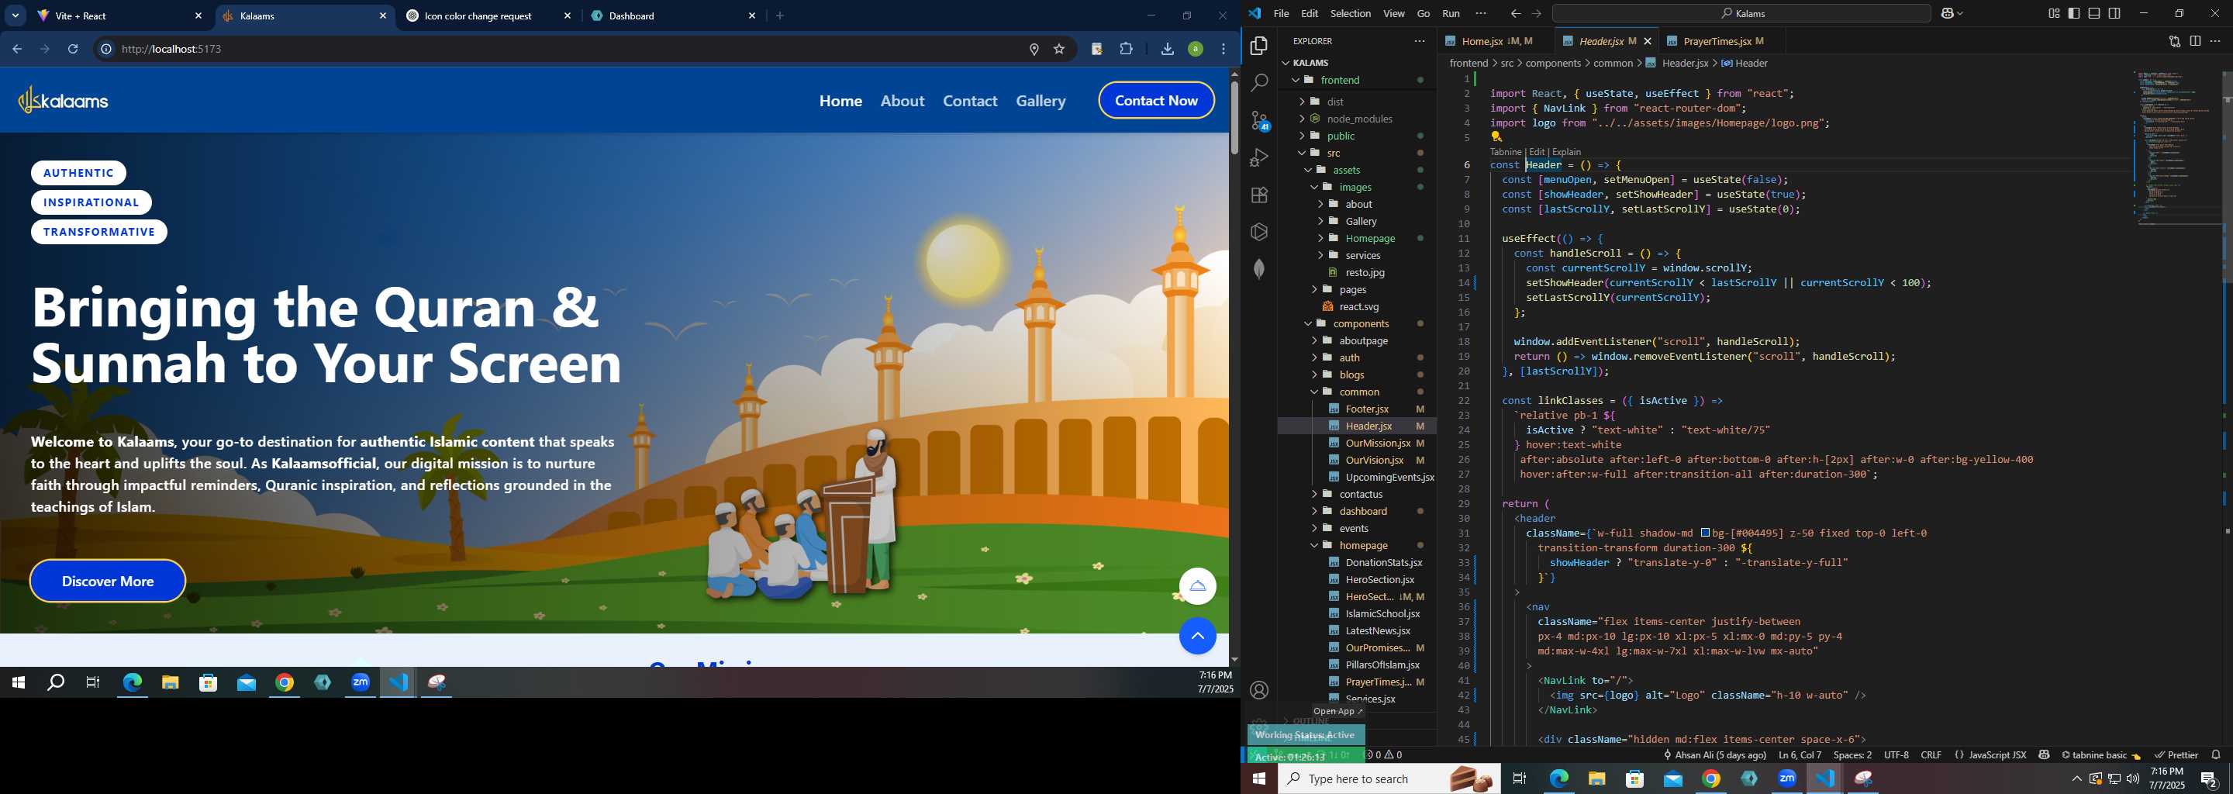Open Explorer panel Views and More Actions ellipsis
Image resolution: width=2233 pixels, height=794 pixels.
1419,41
